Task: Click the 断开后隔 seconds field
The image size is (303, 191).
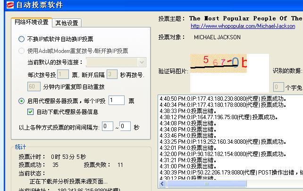Action: click(112, 75)
